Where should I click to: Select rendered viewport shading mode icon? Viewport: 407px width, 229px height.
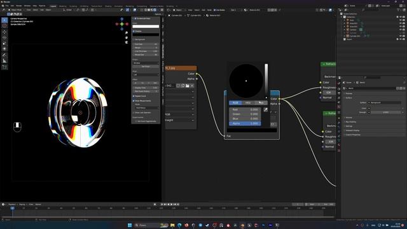tap(155, 10)
